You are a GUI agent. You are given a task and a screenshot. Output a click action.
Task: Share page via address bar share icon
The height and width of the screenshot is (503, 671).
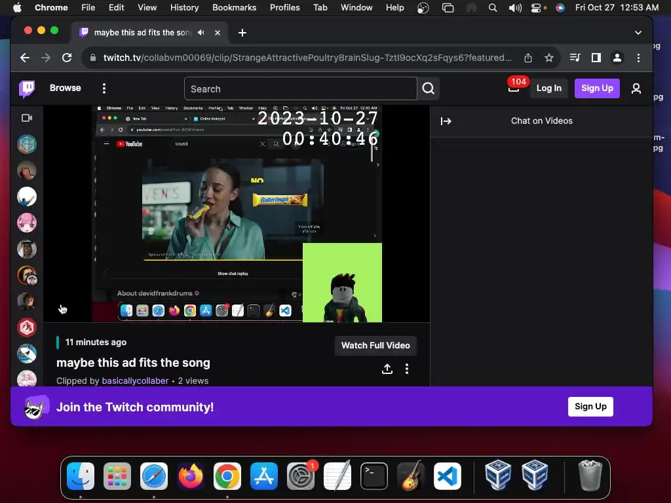pyautogui.click(x=528, y=58)
